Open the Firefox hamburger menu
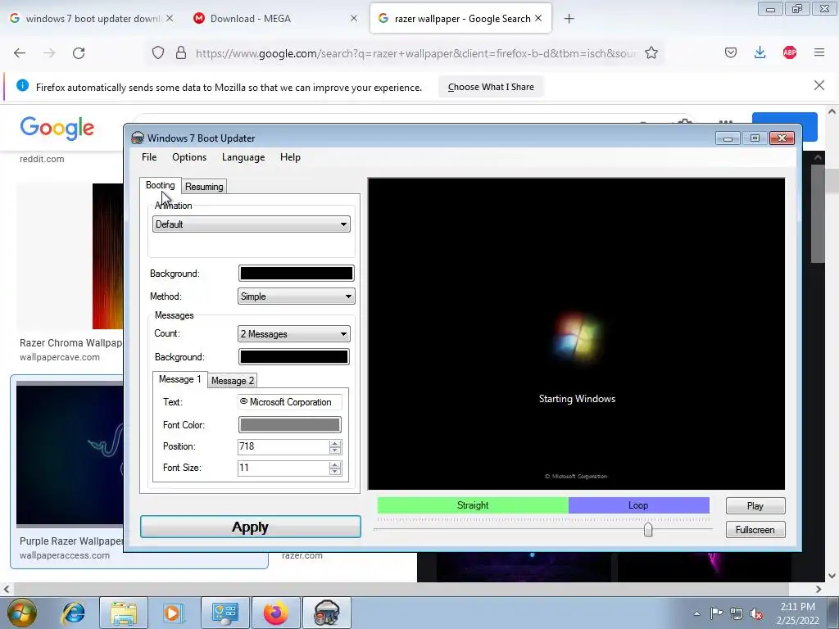839x629 pixels. (819, 52)
